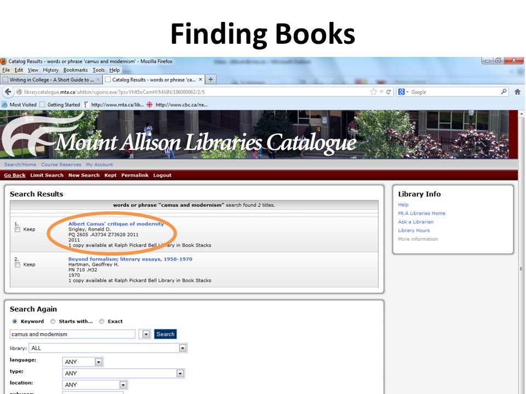
Task: Click Limit Search in red bar
Action: click(47, 175)
